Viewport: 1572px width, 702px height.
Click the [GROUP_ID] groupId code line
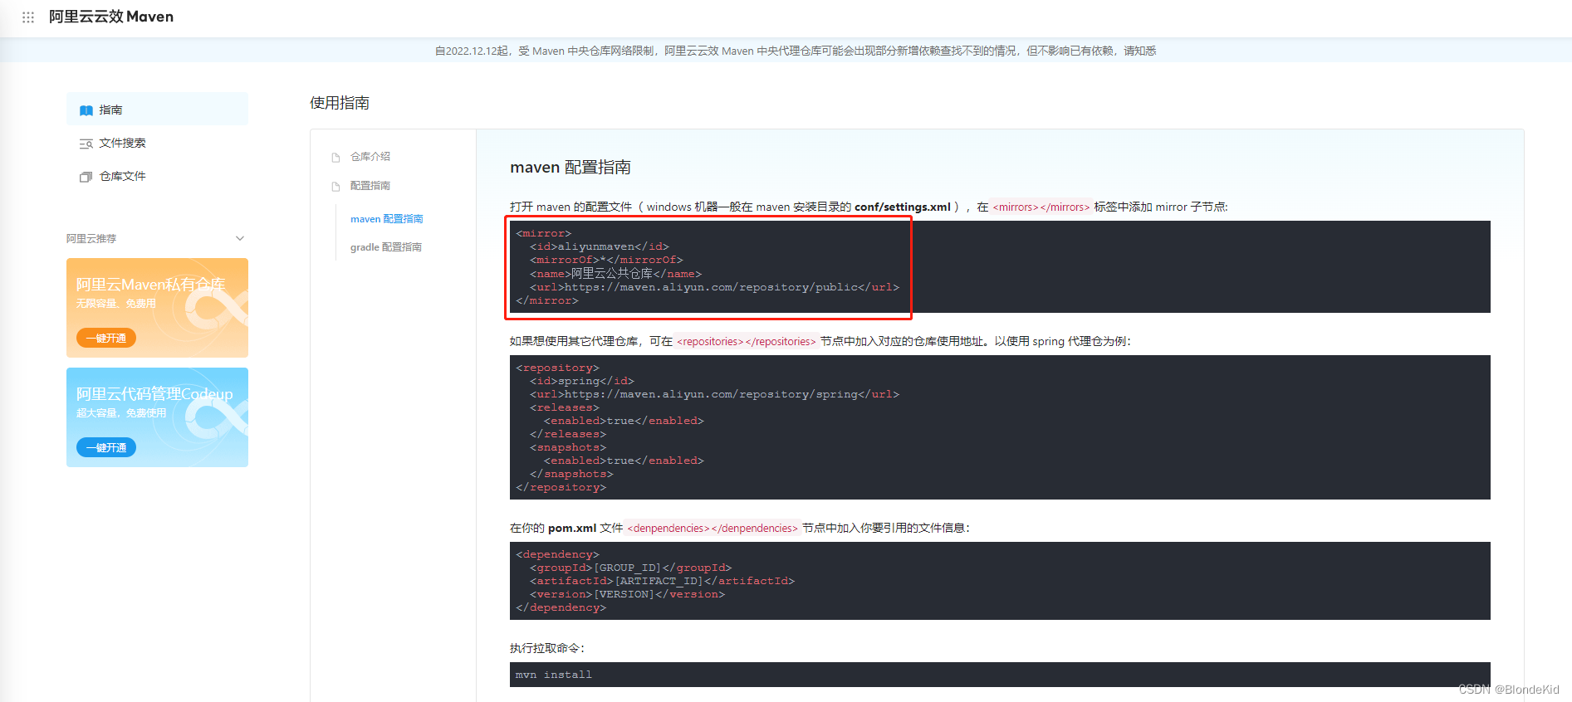(631, 568)
